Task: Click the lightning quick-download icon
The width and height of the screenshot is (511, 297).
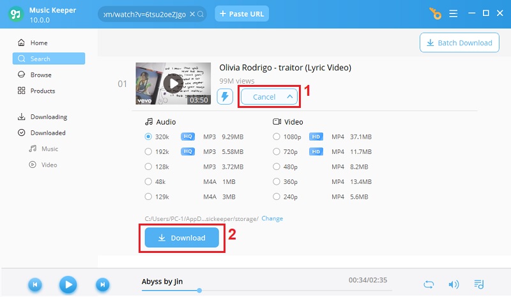Action: (225, 96)
